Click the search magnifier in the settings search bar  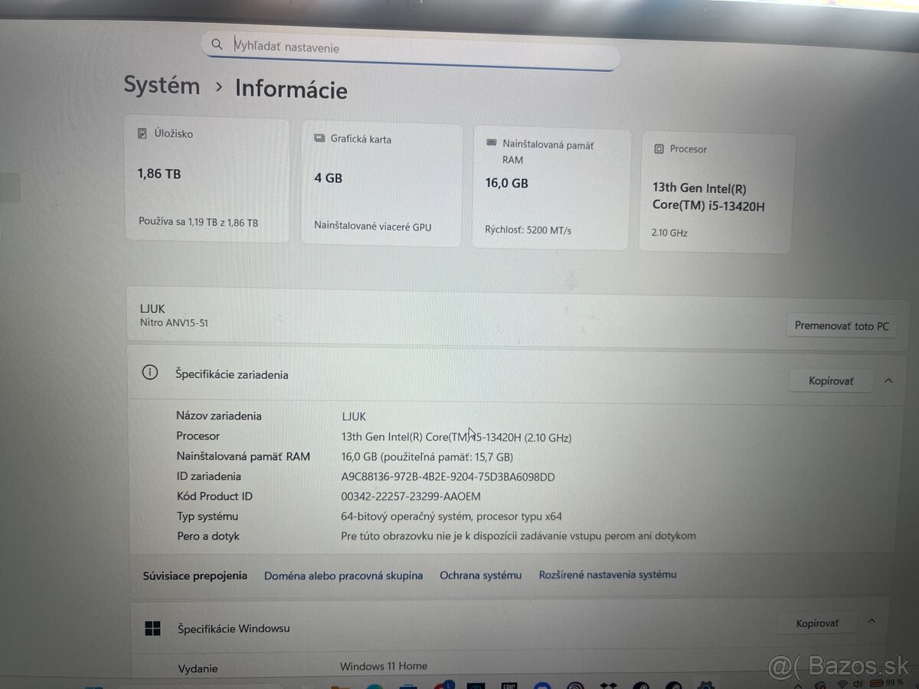217,44
